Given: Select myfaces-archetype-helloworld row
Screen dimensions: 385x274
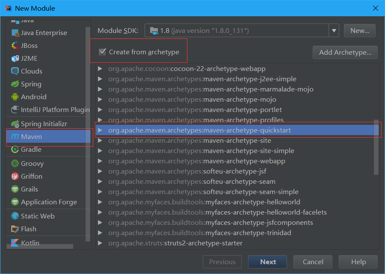Looking at the screenshot, I should tap(237, 202).
